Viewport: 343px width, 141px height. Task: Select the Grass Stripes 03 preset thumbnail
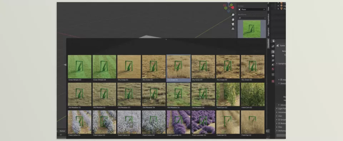click(80, 67)
